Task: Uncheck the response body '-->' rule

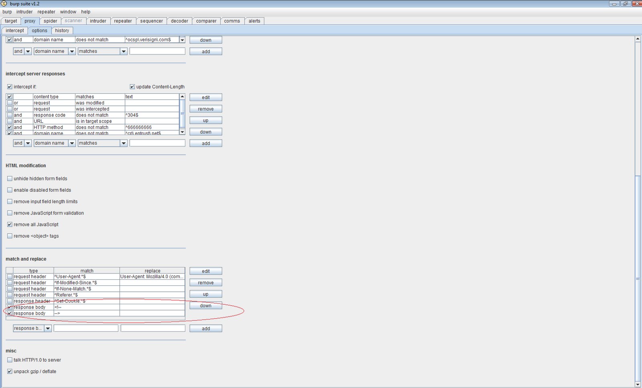Action: (x=10, y=313)
